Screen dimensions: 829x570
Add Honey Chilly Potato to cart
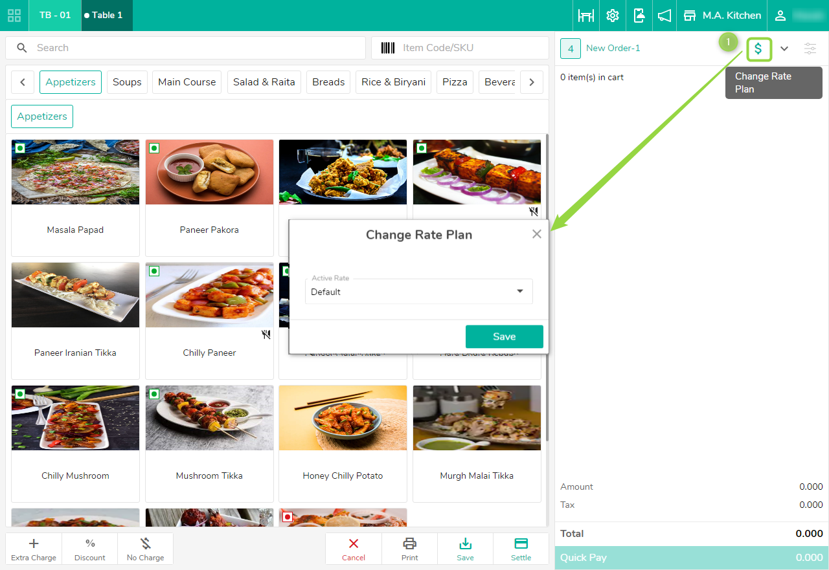[343, 444]
